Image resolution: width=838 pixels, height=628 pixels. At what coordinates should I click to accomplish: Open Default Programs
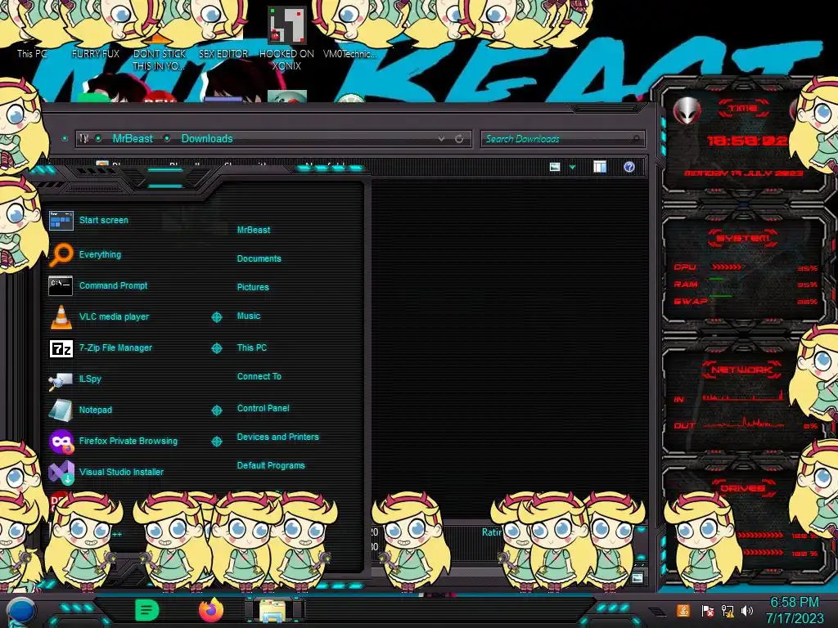(270, 465)
